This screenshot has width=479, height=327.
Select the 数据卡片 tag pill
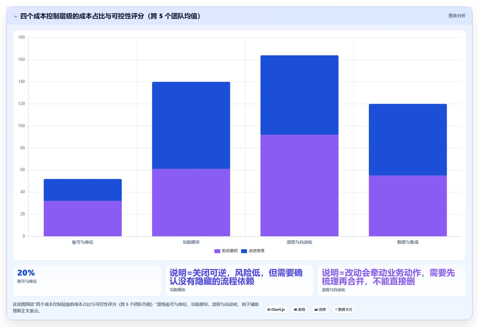click(344, 309)
